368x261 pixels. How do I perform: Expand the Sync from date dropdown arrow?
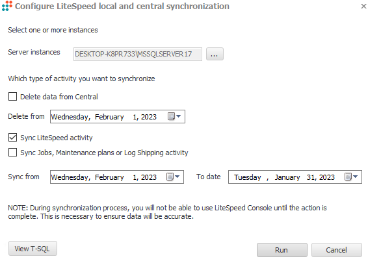[x=177, y=177]
